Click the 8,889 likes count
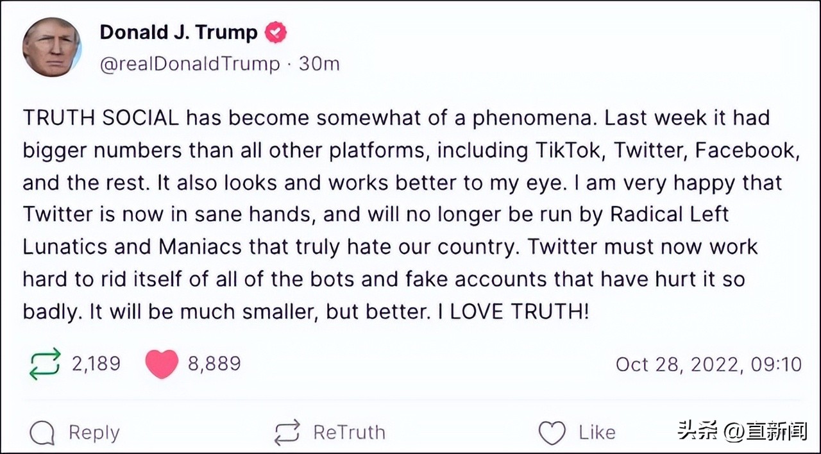Screen dimensions: 821x454 (214, 364)
